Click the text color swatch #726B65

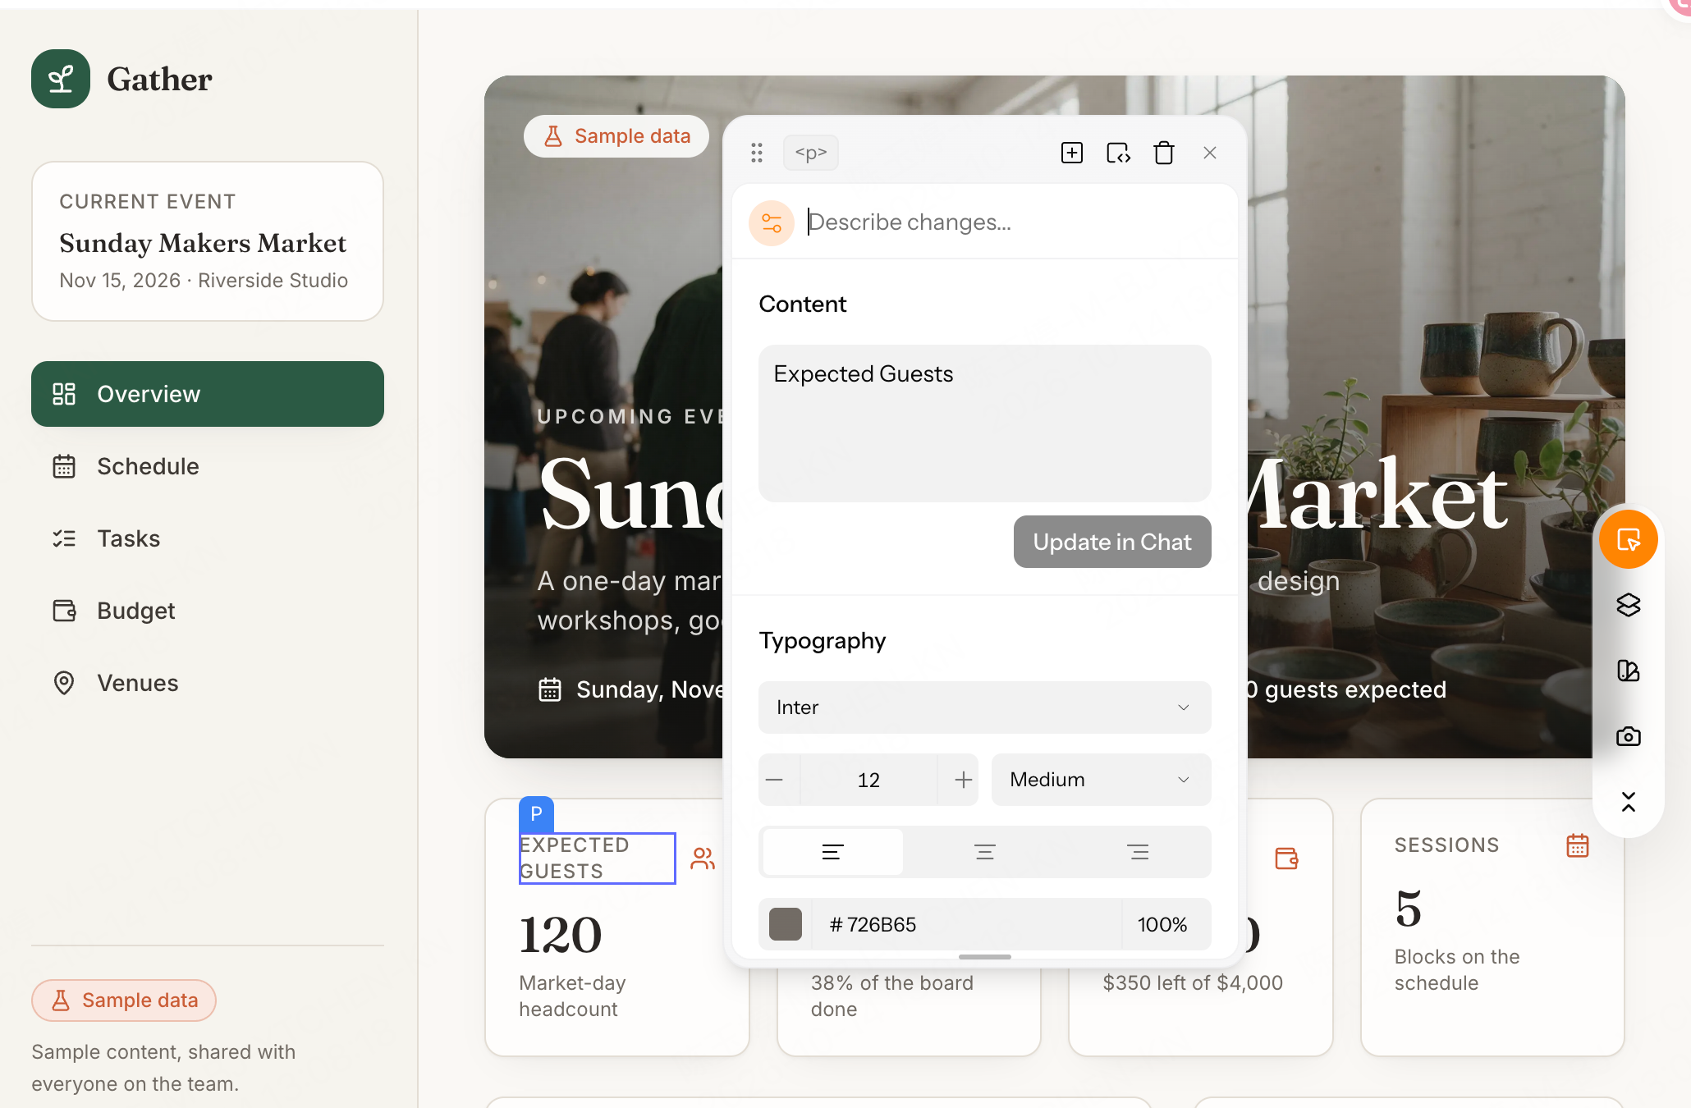click(786, 924)
